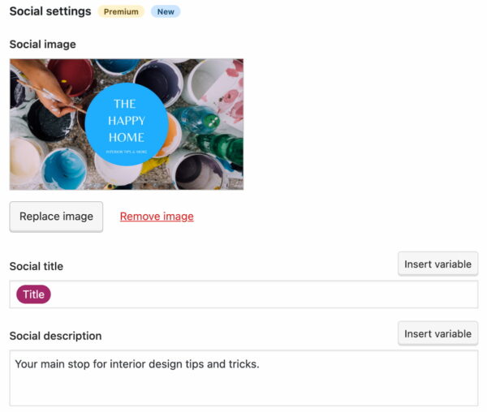
Task: Open Insert variable for Social title
Action: point(437,264)
